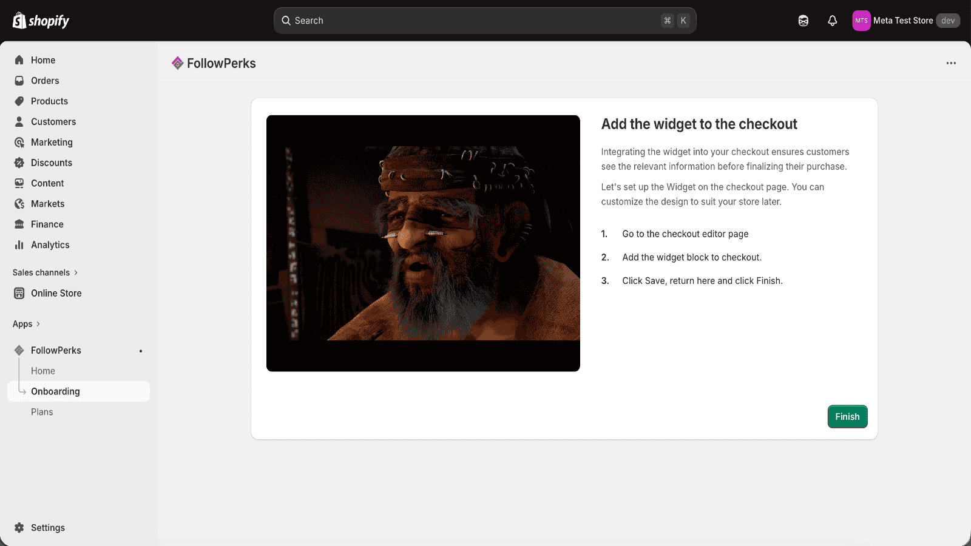
Task: Click the Customers person icon
Action: [x=19, y=122]
